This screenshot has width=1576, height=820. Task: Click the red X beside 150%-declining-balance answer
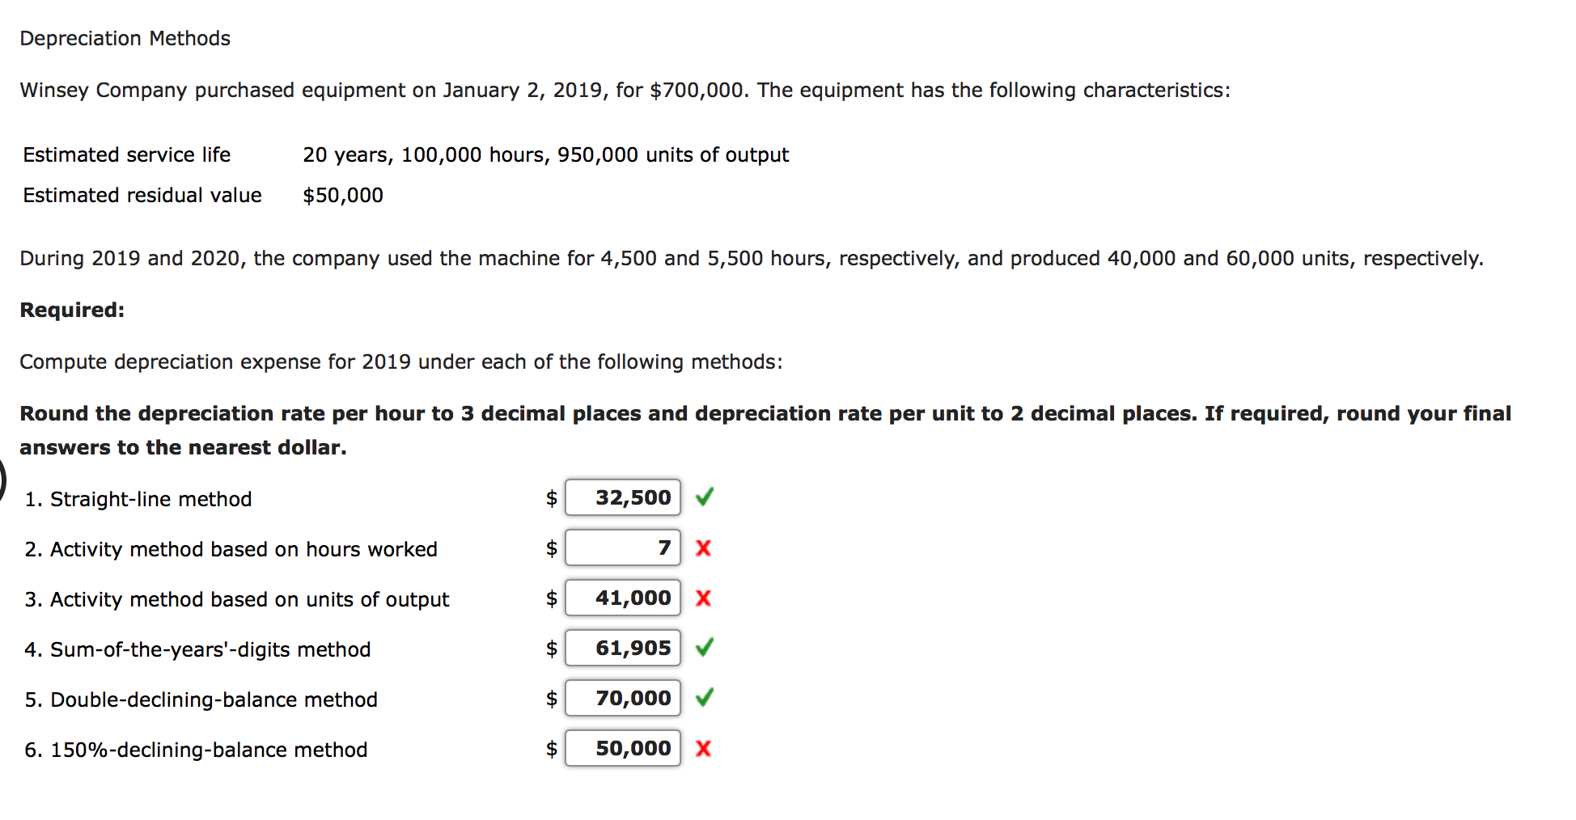click(703, 749)
